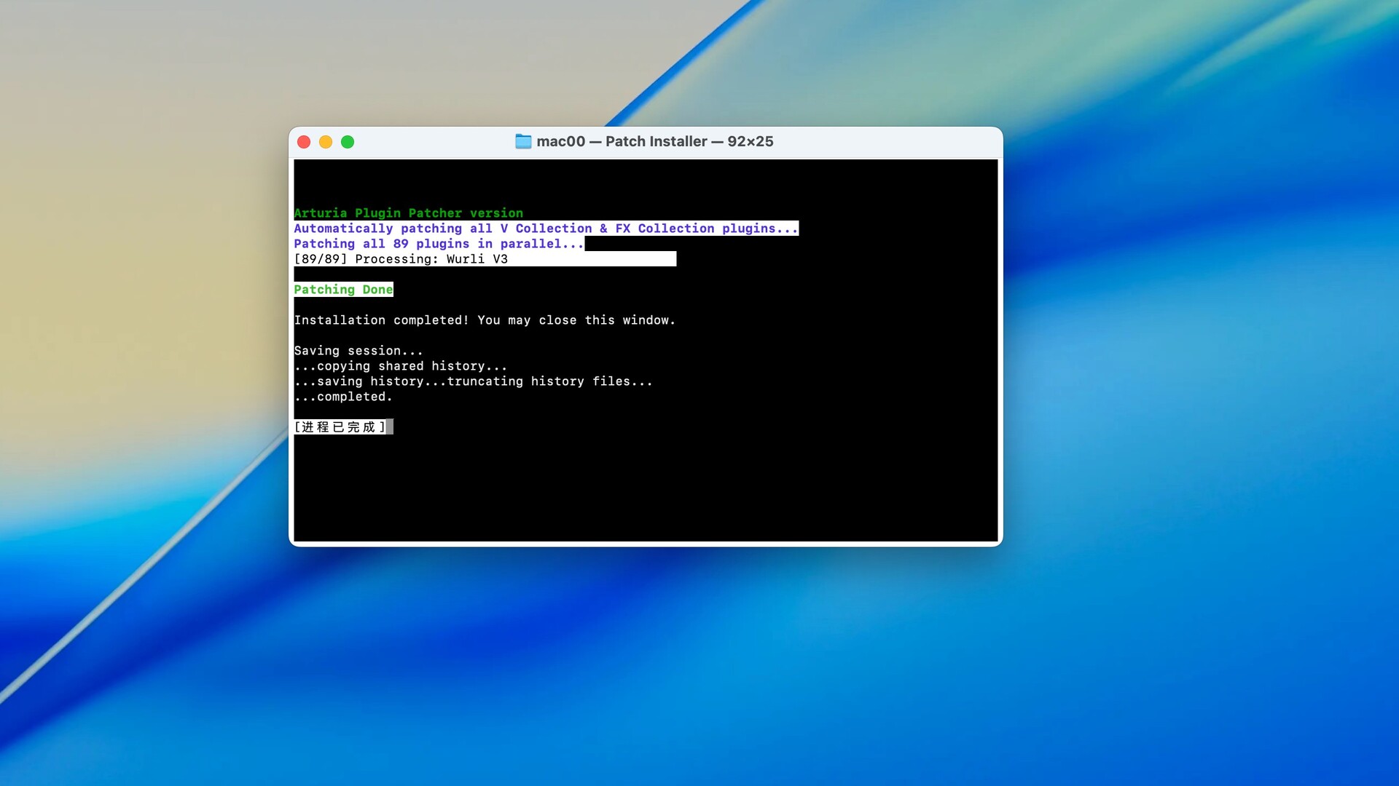This screenshot has width=1399, height=786.
Task: Click '...copying shared history...' line
Action: coord(400,366)
